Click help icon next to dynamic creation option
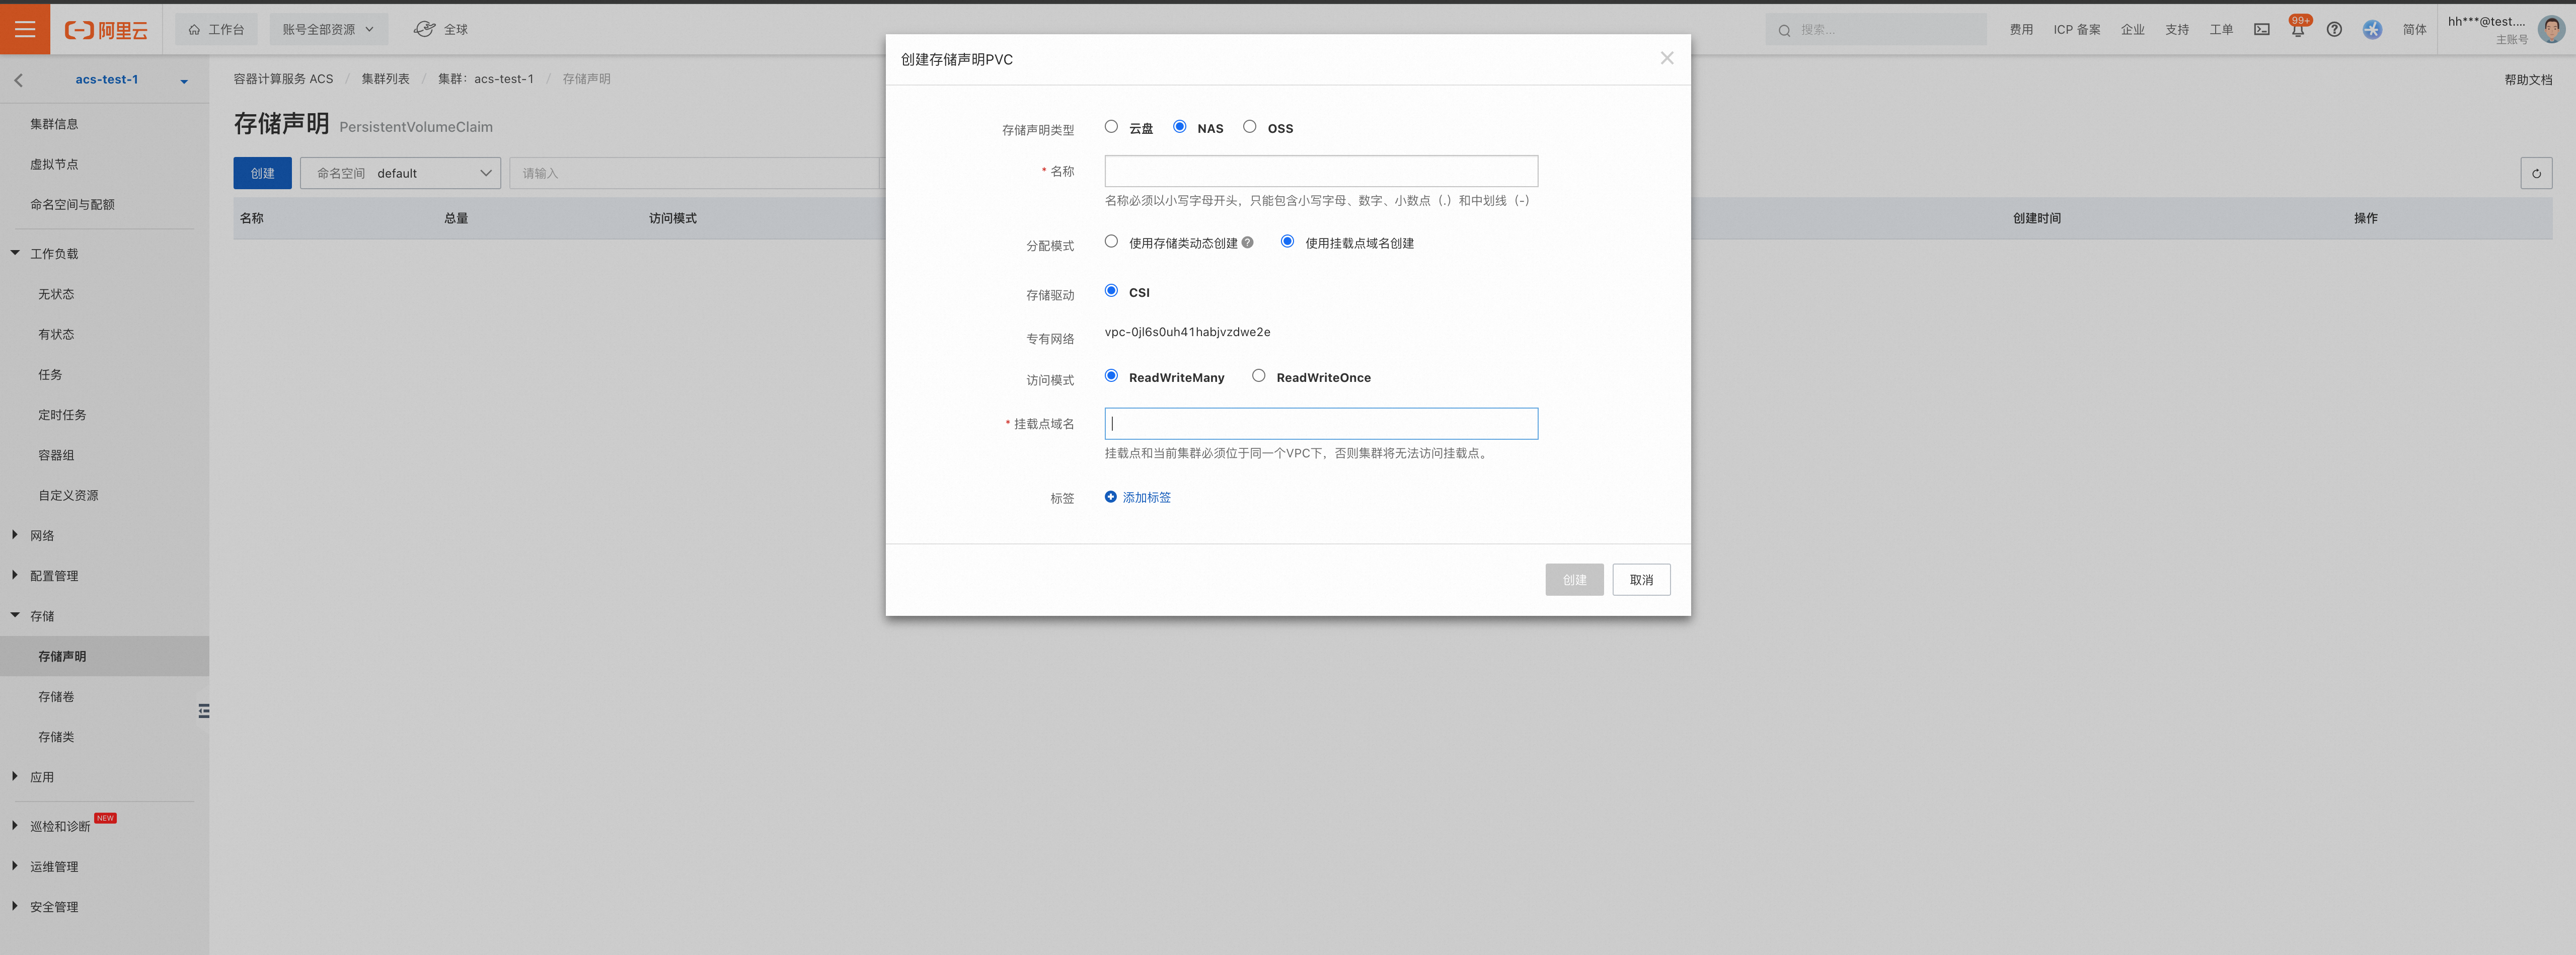The image size is (2576, 955). [1247, 243]
